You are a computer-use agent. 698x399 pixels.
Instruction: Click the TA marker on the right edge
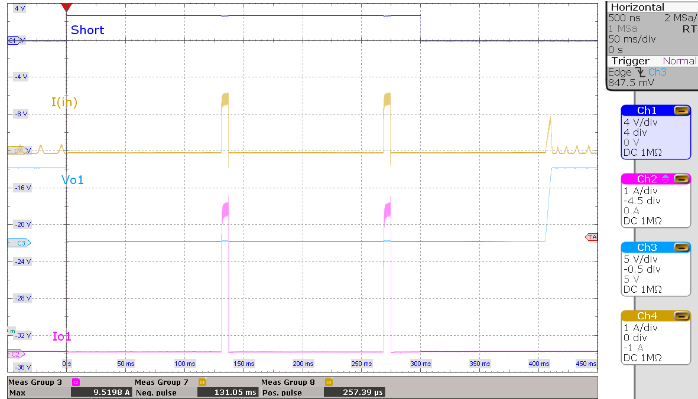tap(591, 237)
